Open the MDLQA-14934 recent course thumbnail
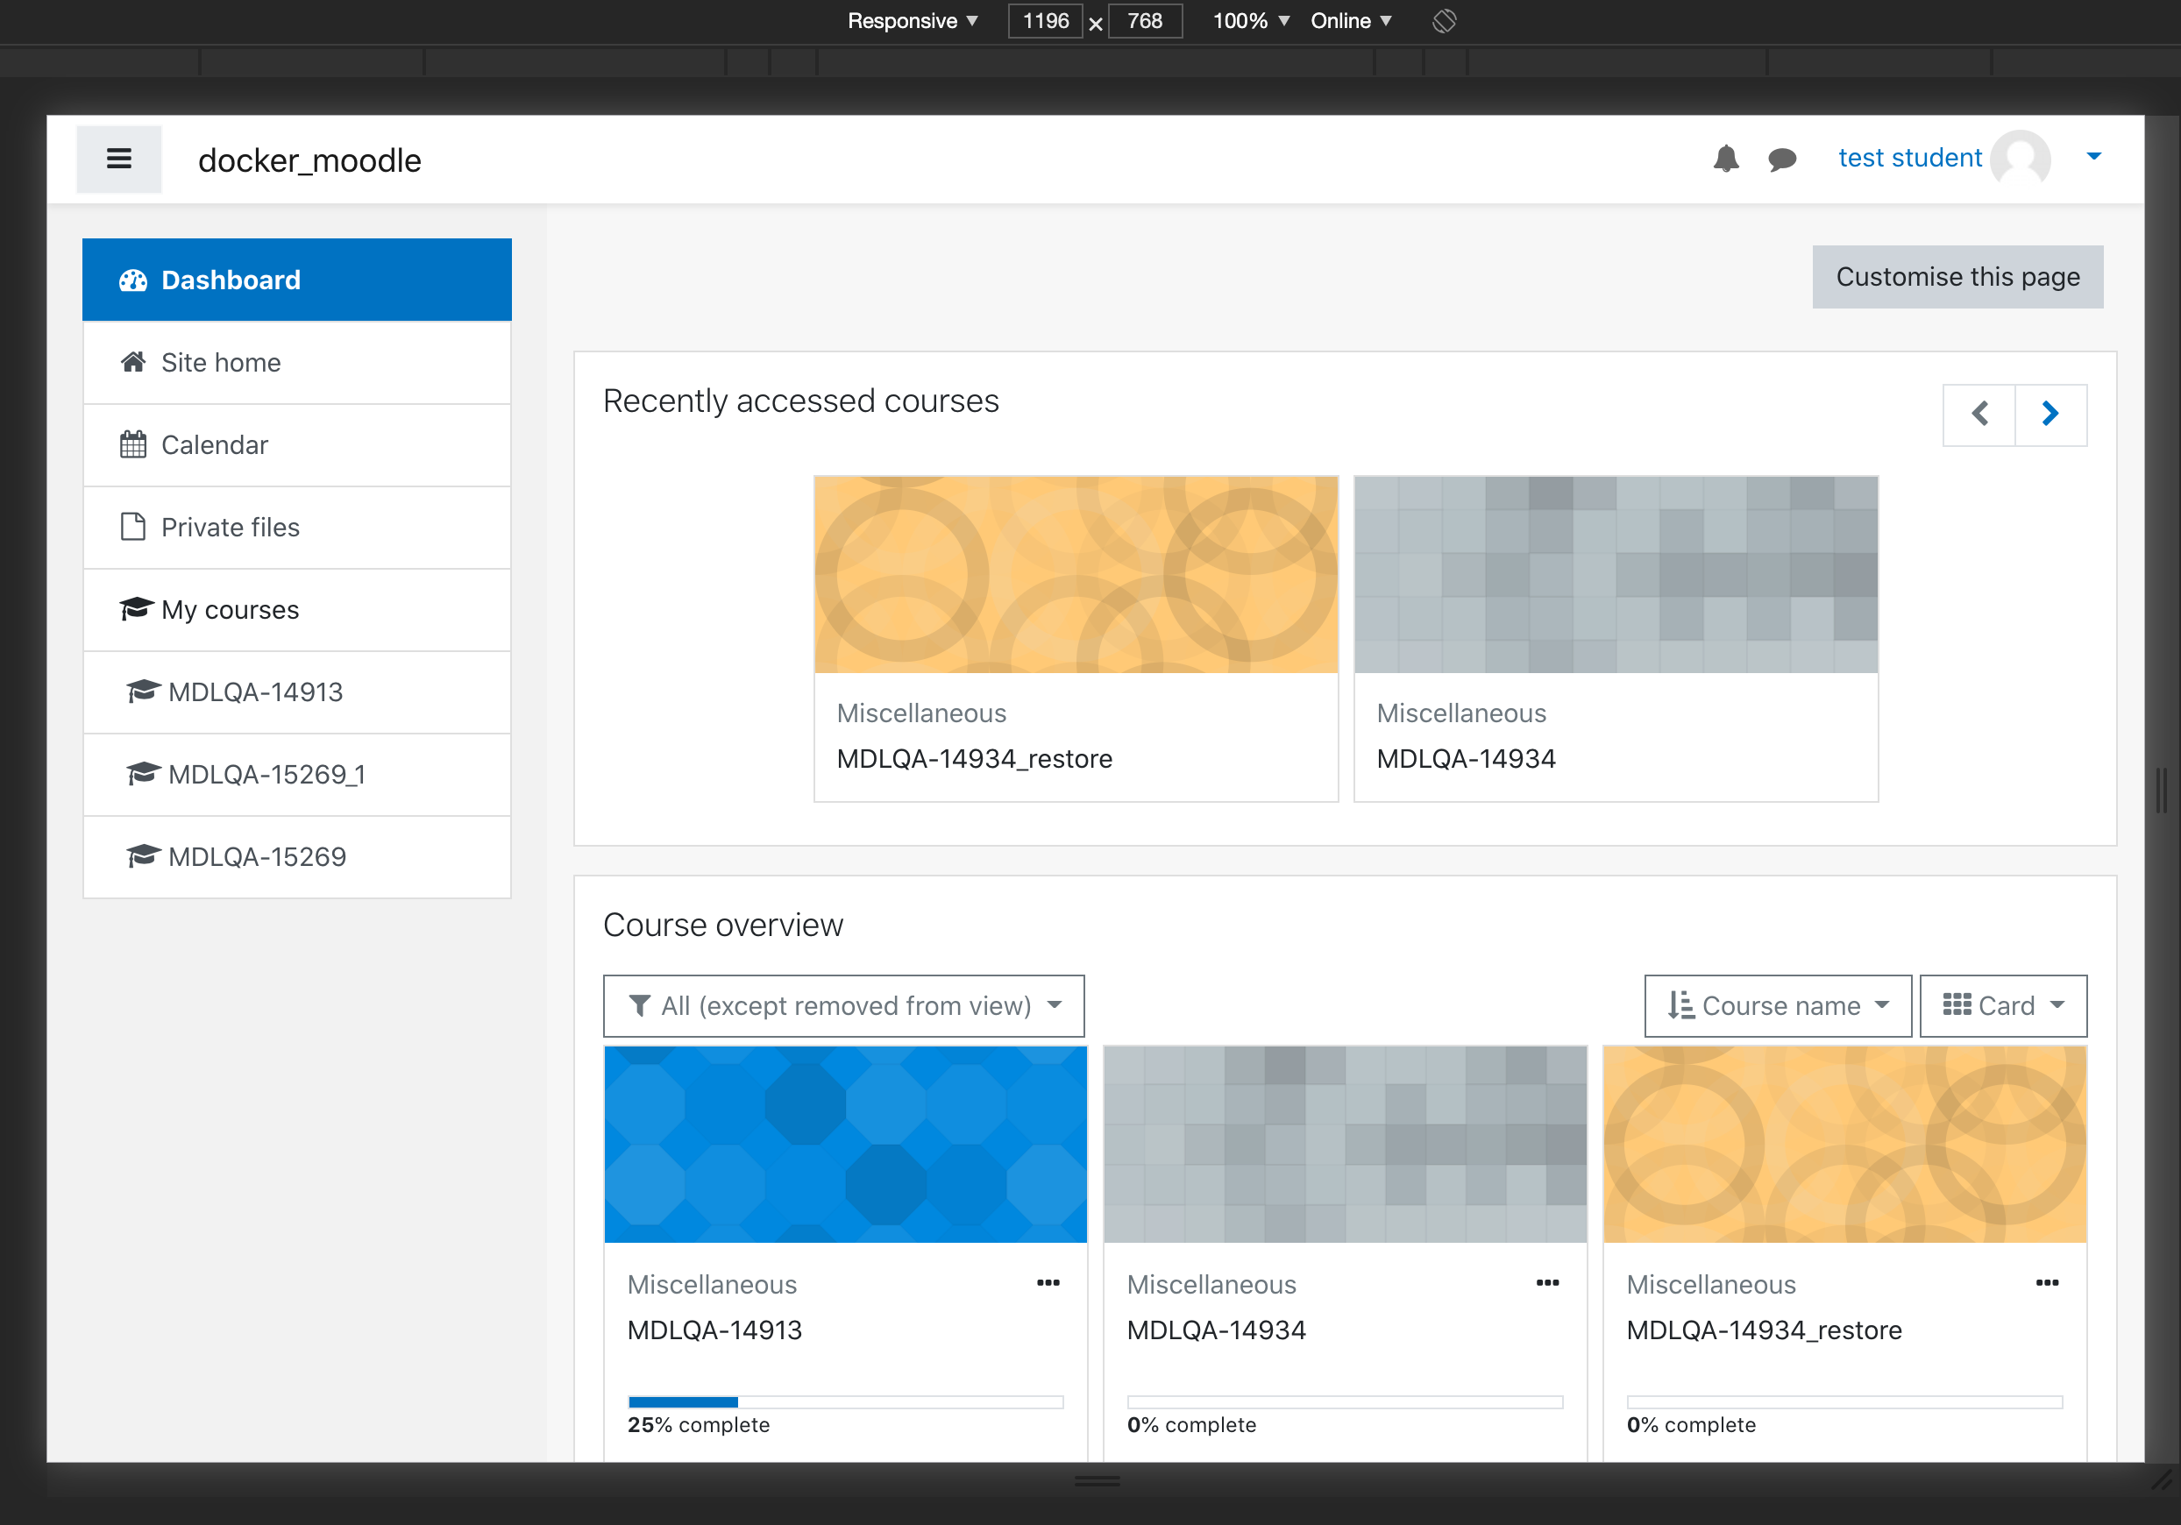 click(x=1616, y=576)
